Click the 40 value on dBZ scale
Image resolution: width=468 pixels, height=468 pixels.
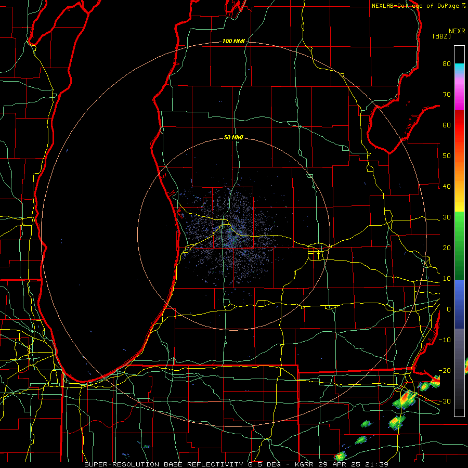(x=447, y=187)
